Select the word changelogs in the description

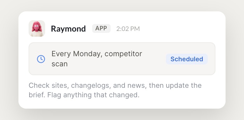point(91,86)
